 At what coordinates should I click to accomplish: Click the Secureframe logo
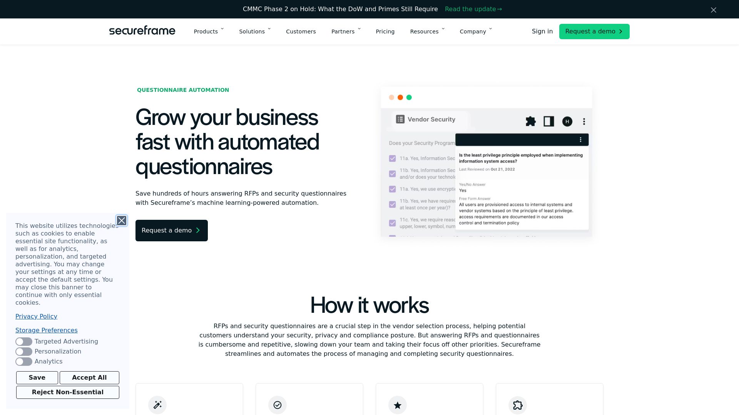pyautogui.click(x=142, y=31)
